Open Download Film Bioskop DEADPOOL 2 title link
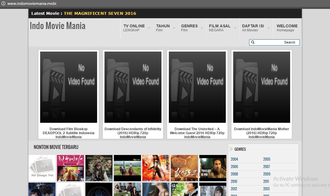The height and width of the screenshot is (196, 330). pyautogui.click(x=69, y=133)
